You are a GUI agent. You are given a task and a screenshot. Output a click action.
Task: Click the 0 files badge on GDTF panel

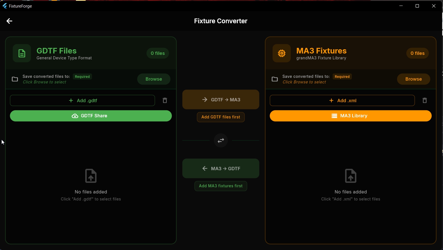(158, 53)
